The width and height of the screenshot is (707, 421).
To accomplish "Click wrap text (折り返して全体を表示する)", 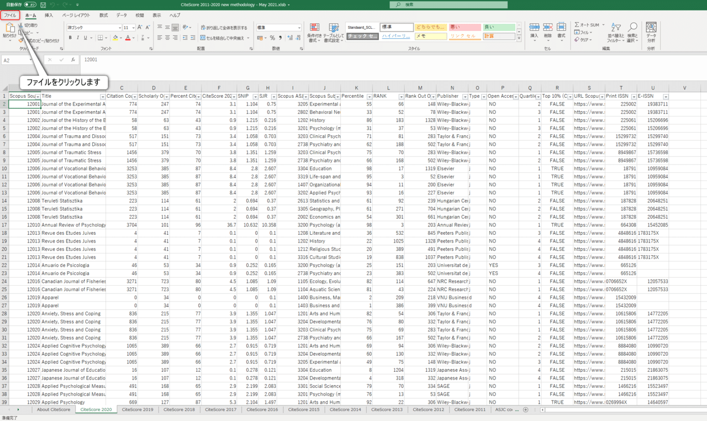I will 224,28.
